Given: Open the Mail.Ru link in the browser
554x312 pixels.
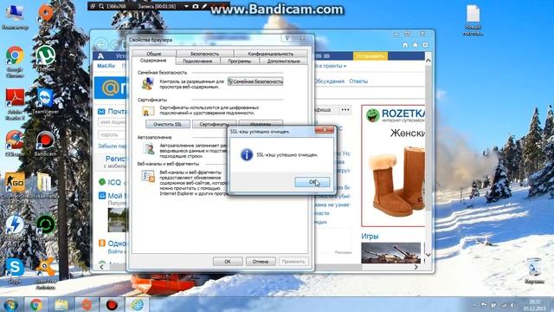Looking at the screenshot, I should [106, 66].
